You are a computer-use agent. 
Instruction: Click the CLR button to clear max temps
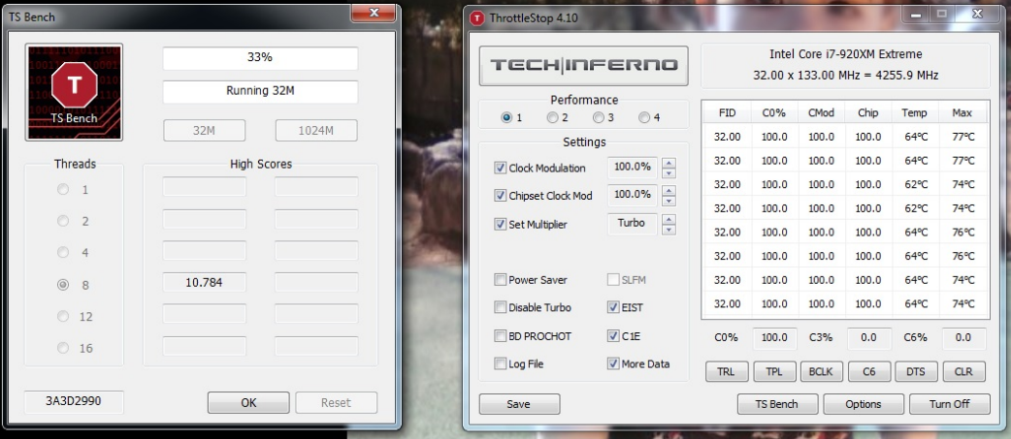964,371
